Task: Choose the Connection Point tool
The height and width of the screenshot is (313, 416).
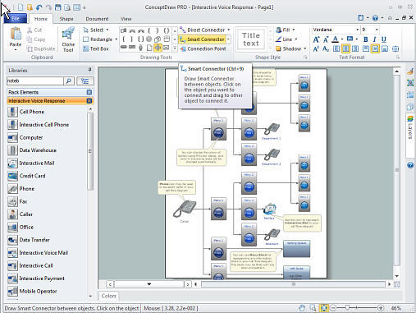Action: [203, 48]
